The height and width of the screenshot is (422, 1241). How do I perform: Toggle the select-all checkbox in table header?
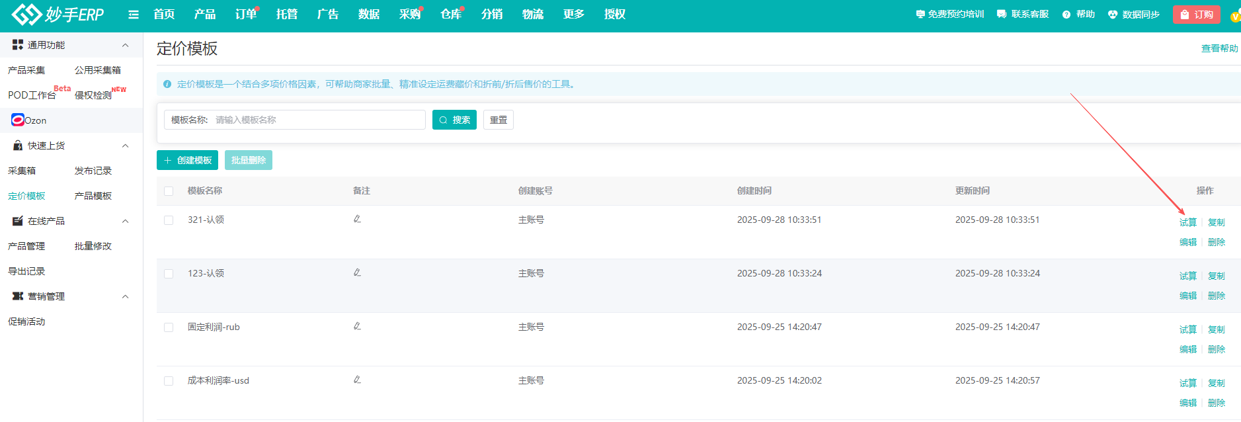[x=169, y=191]
